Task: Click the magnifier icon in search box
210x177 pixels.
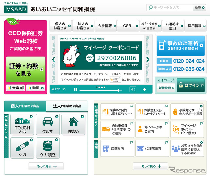Action: (x=151, y=7)
